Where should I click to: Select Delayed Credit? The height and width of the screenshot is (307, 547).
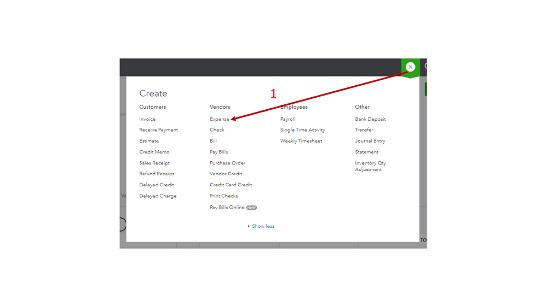[x=156, y=185]
